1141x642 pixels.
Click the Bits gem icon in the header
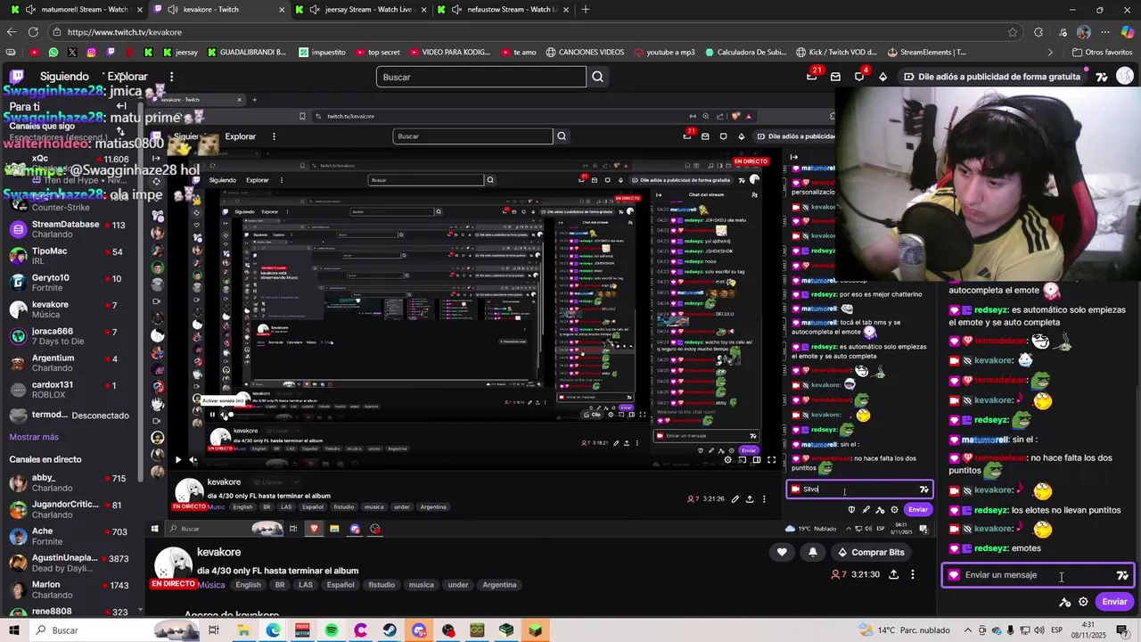883,77
